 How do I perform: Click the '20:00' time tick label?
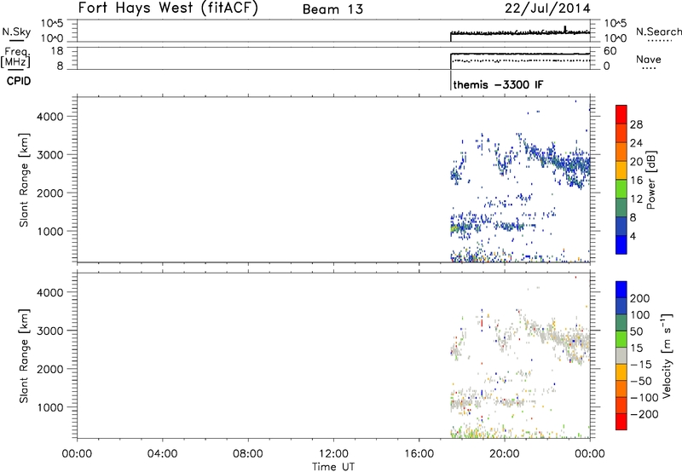point(505,454)
